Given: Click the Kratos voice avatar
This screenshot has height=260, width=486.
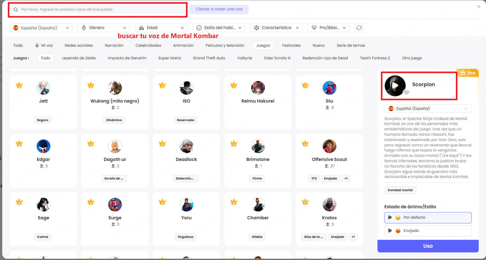Looking at the screenshot, I should click(329, 205).
